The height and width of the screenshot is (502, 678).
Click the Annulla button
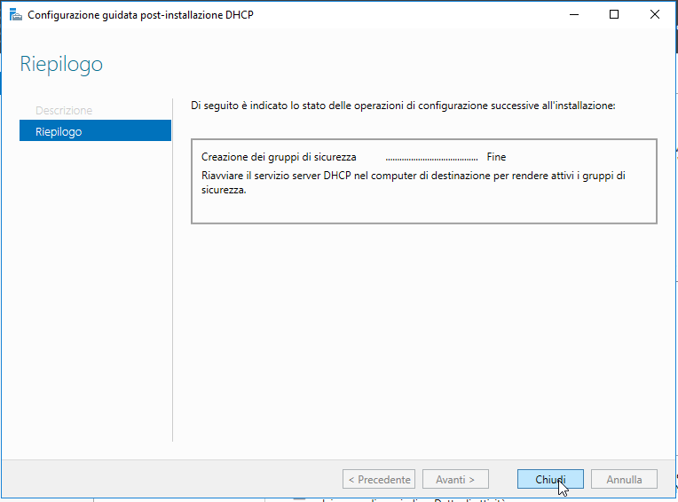pos(624,479)
